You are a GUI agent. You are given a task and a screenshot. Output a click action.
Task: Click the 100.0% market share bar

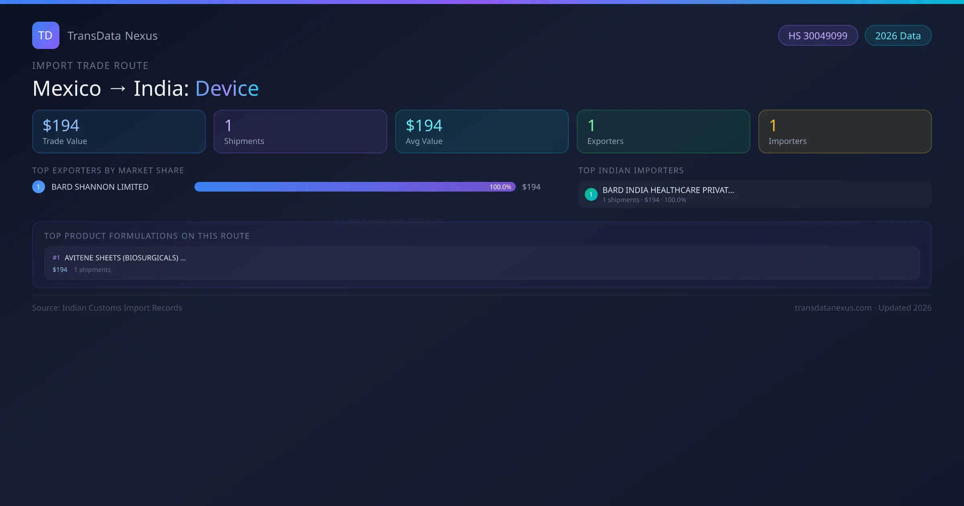[x=354, y=187]
